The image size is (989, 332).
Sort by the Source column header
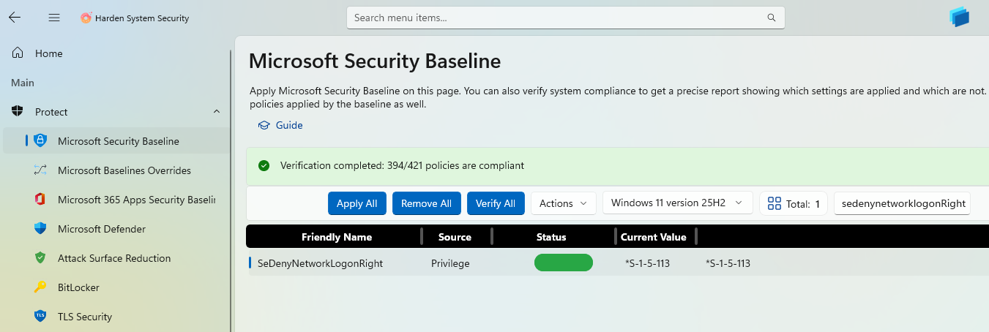[455, 237]
